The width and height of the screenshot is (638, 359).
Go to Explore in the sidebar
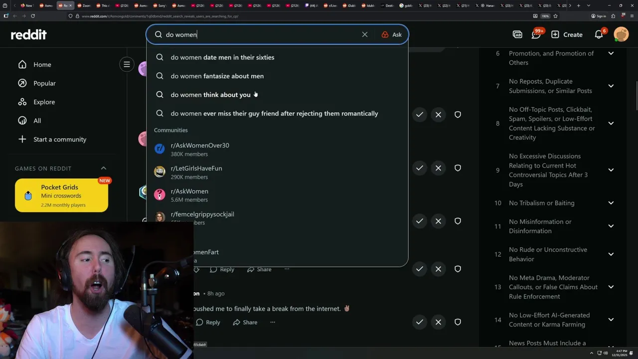(36, 102)
